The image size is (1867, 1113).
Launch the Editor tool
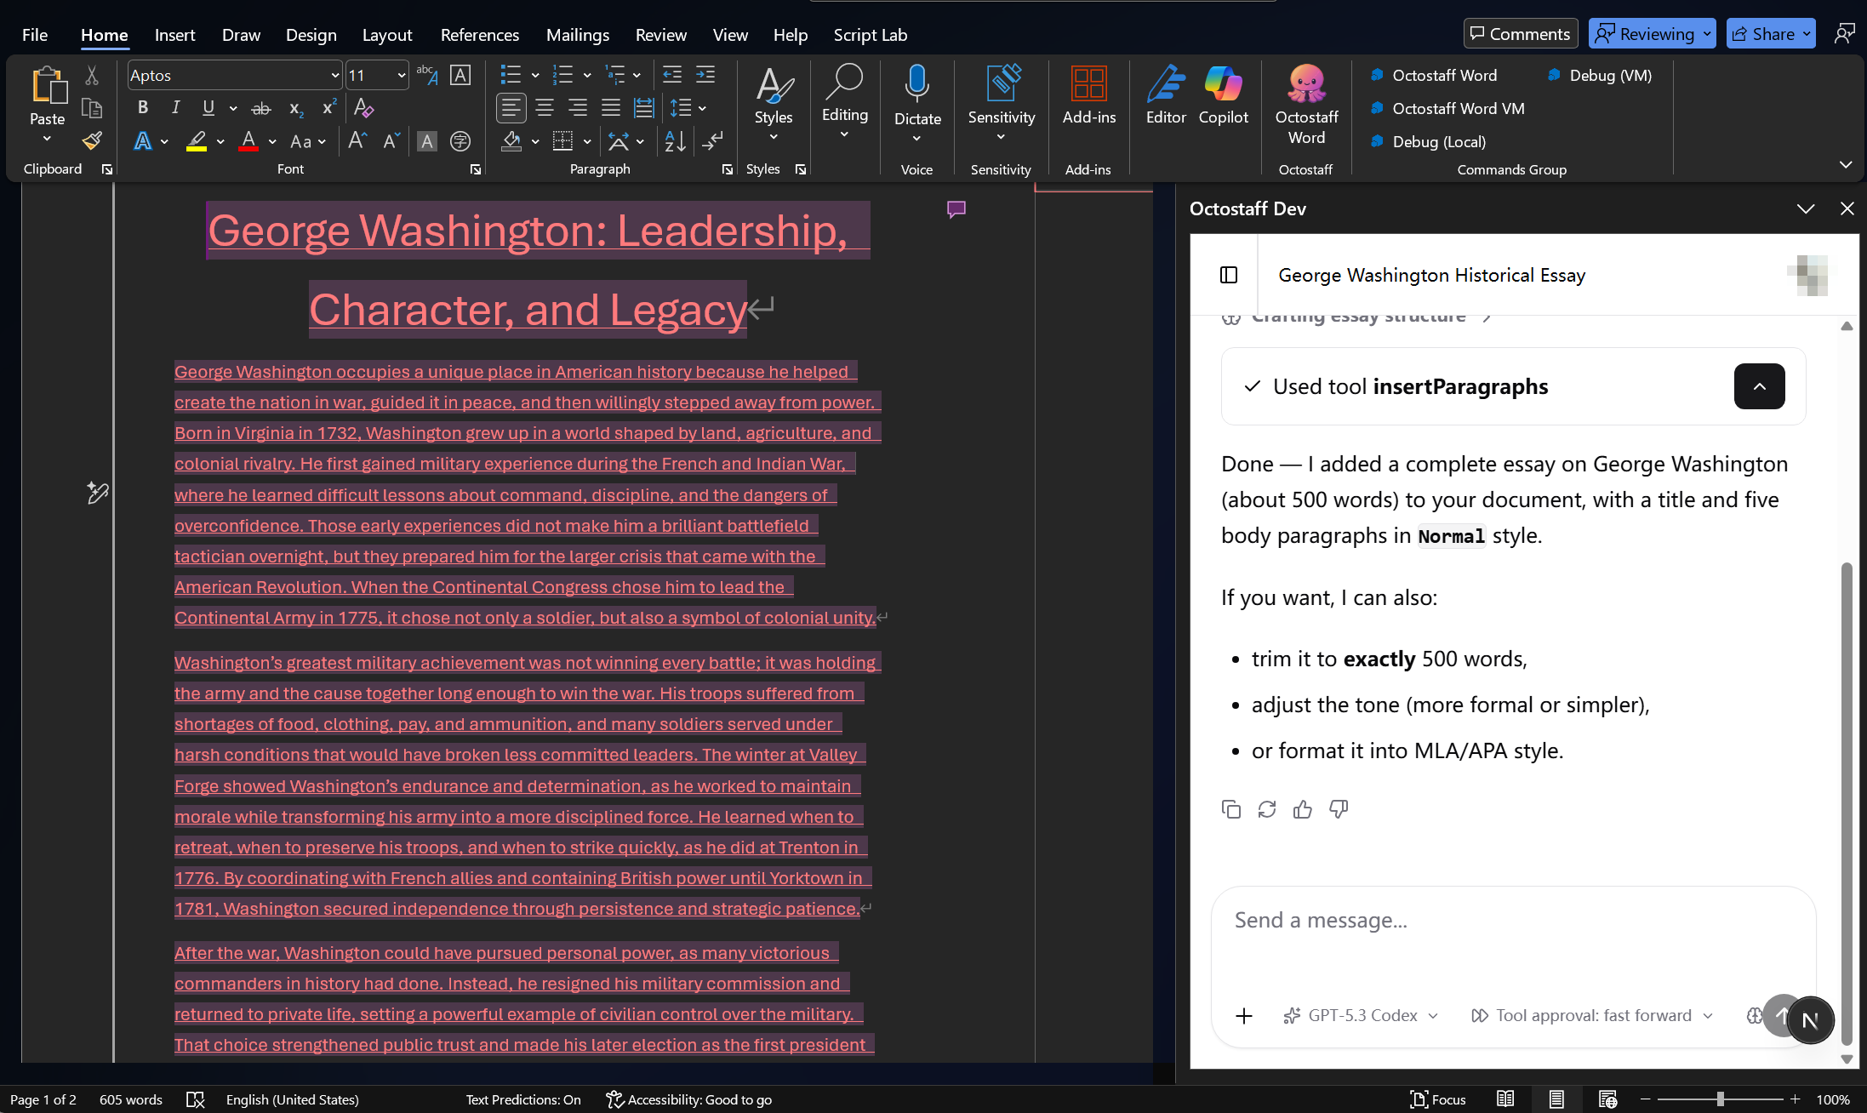1165,98
